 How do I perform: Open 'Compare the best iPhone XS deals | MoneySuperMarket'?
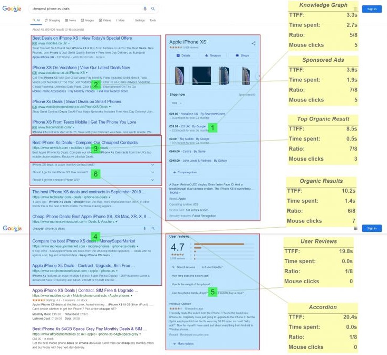pos(84,241)
